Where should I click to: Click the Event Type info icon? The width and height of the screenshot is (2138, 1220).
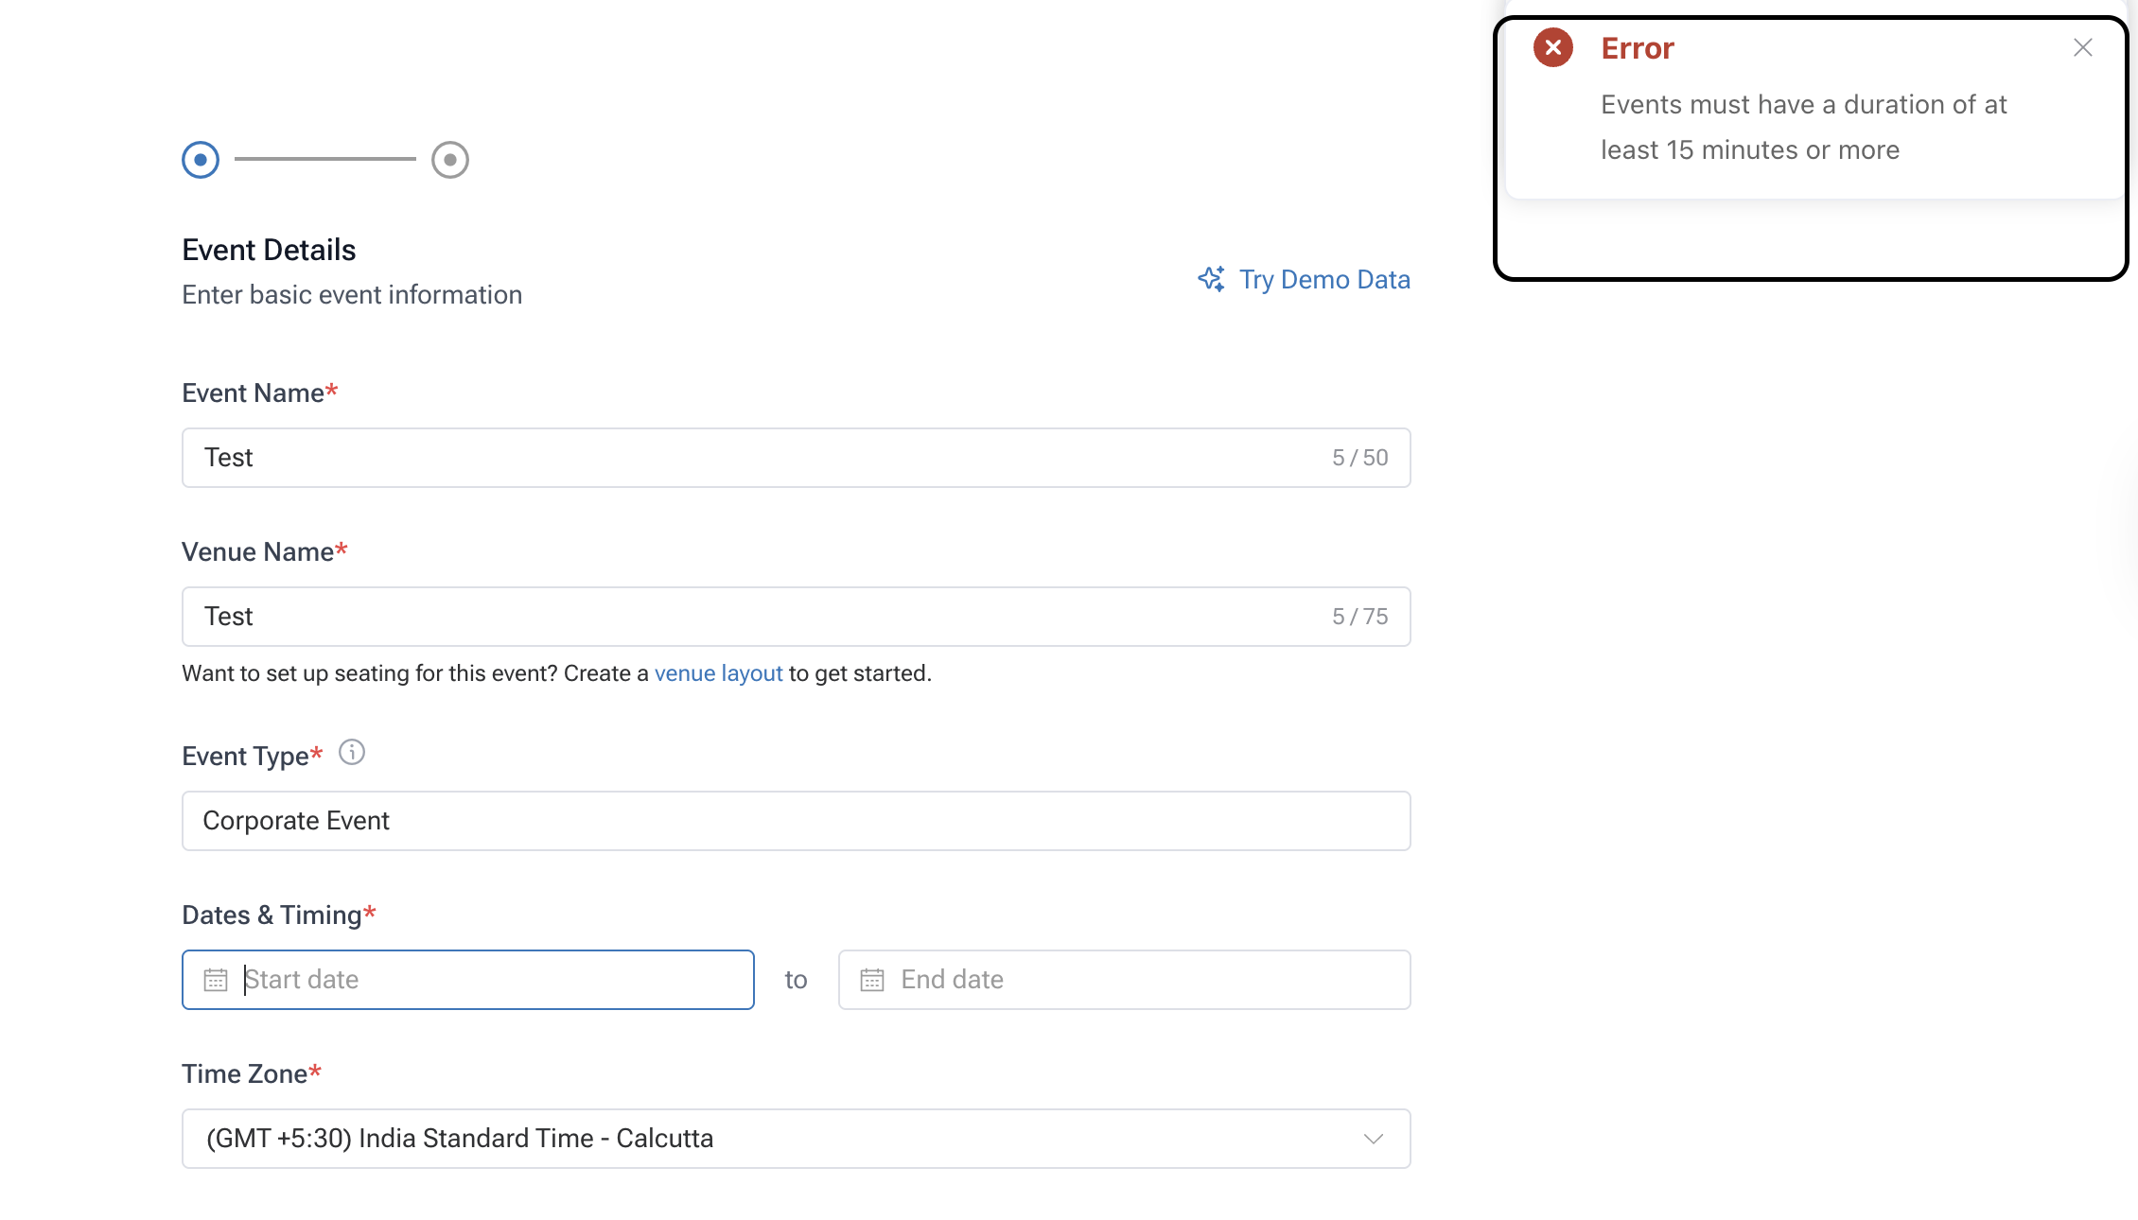[x=352, y=752]
